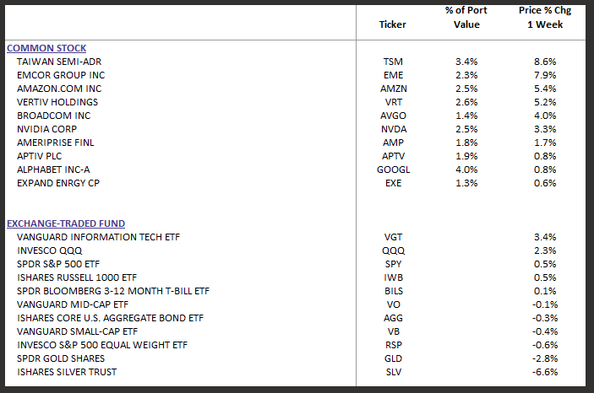Click the AVGO ticker symbol
The height and width of the screenshot is (393, 594).
pos(393,116)
